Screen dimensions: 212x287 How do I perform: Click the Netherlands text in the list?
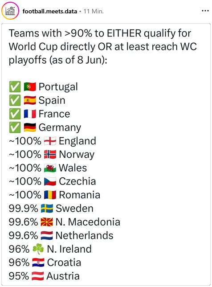tap(84, 235)
